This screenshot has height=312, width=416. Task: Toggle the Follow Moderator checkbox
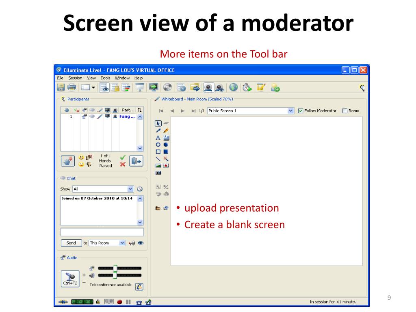[x=301, y=111]
